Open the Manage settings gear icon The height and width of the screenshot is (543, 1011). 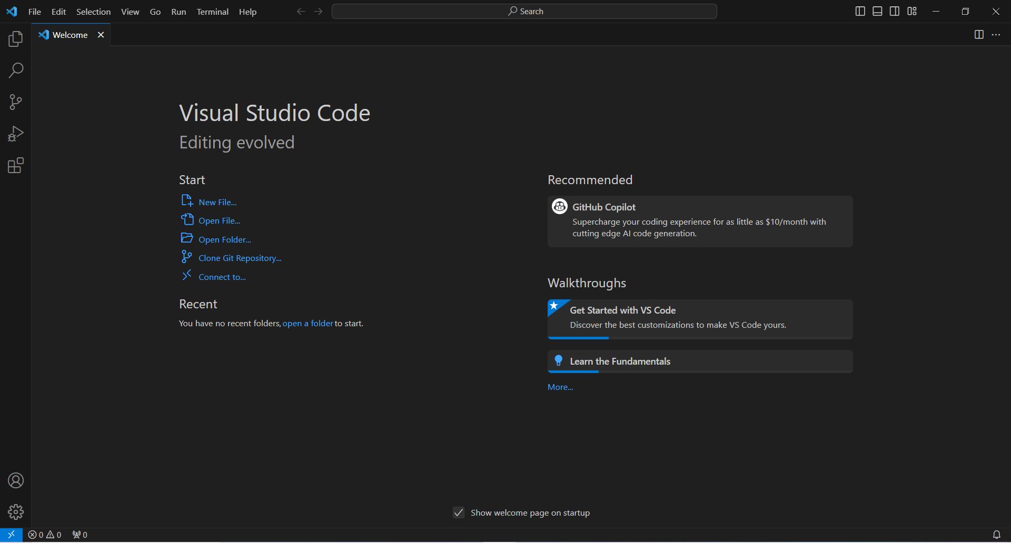click(15, 511)
